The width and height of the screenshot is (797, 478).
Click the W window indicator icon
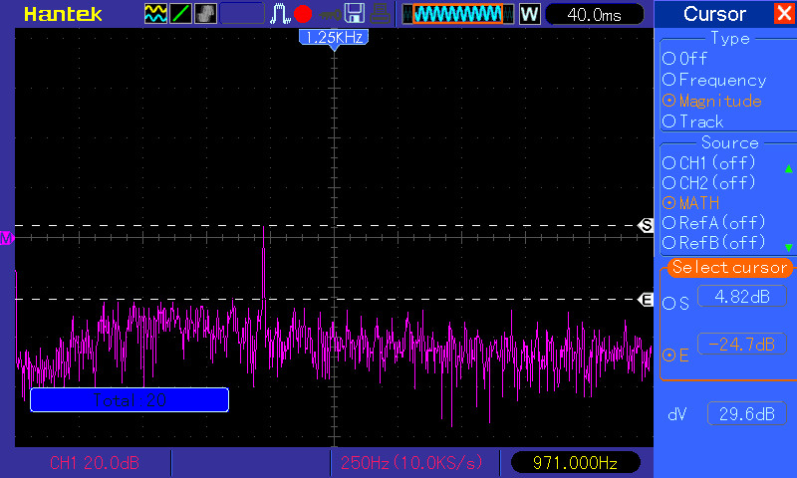(x=529, y=14)
